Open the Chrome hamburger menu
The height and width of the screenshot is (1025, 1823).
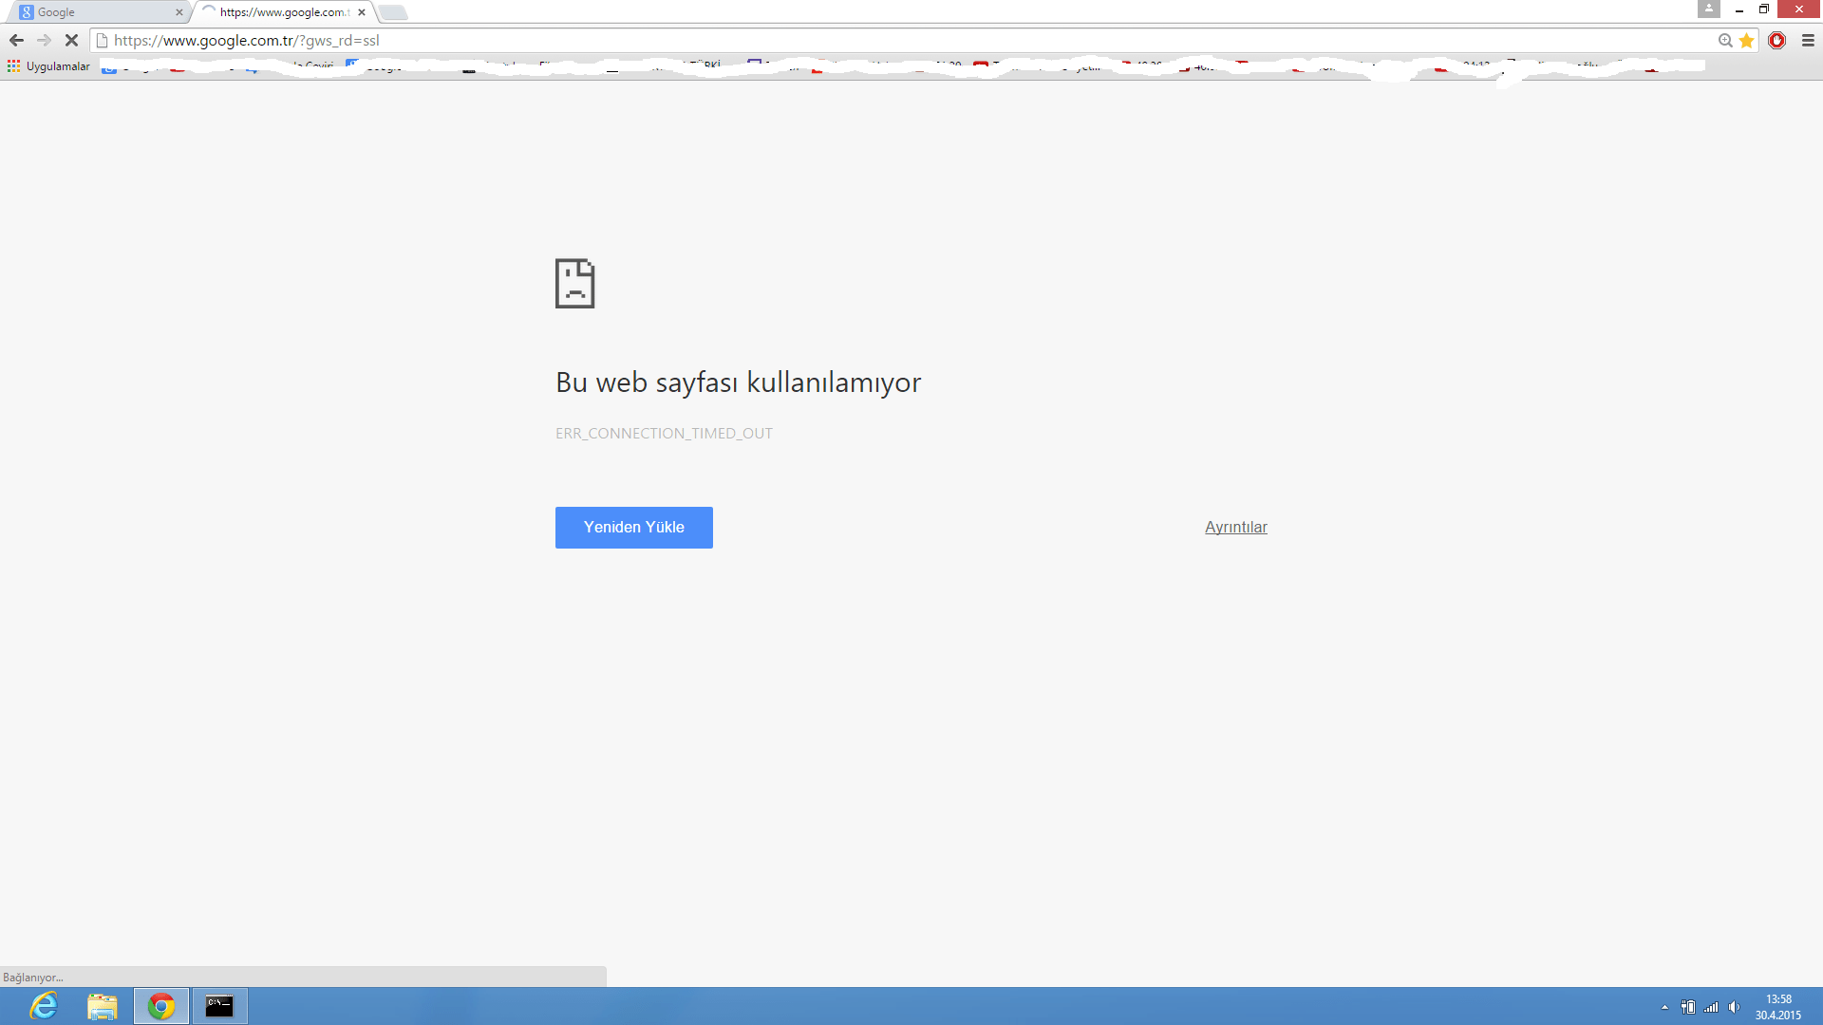coord(1808,40)
